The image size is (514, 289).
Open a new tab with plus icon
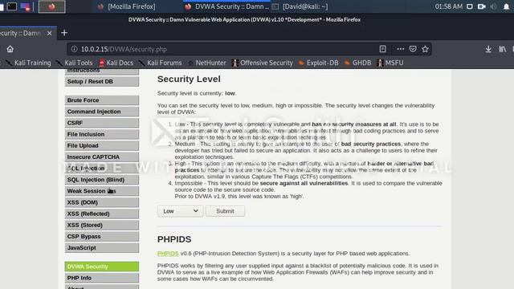point(64,33)
